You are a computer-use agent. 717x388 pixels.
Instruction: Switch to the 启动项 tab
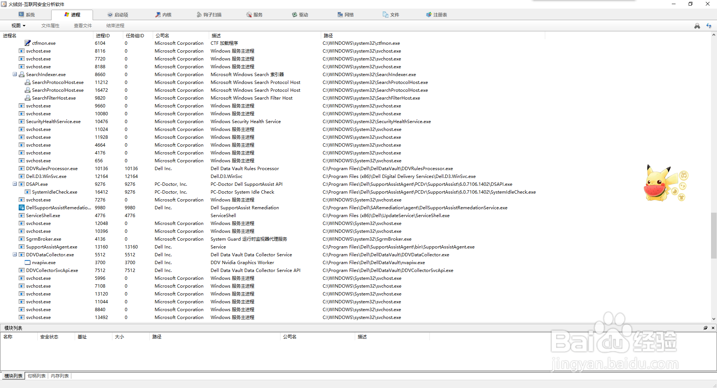118,15
